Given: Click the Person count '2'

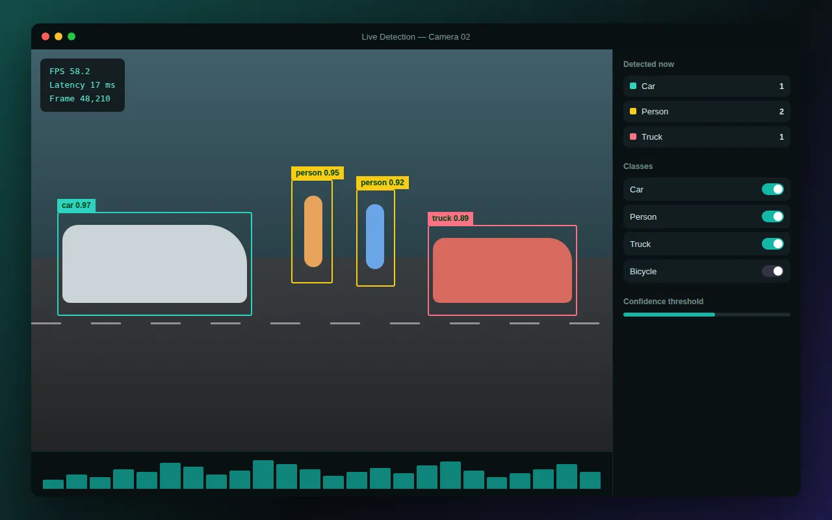Looking at the screenshot, I should pyautogui.click(x=781, y=112).
